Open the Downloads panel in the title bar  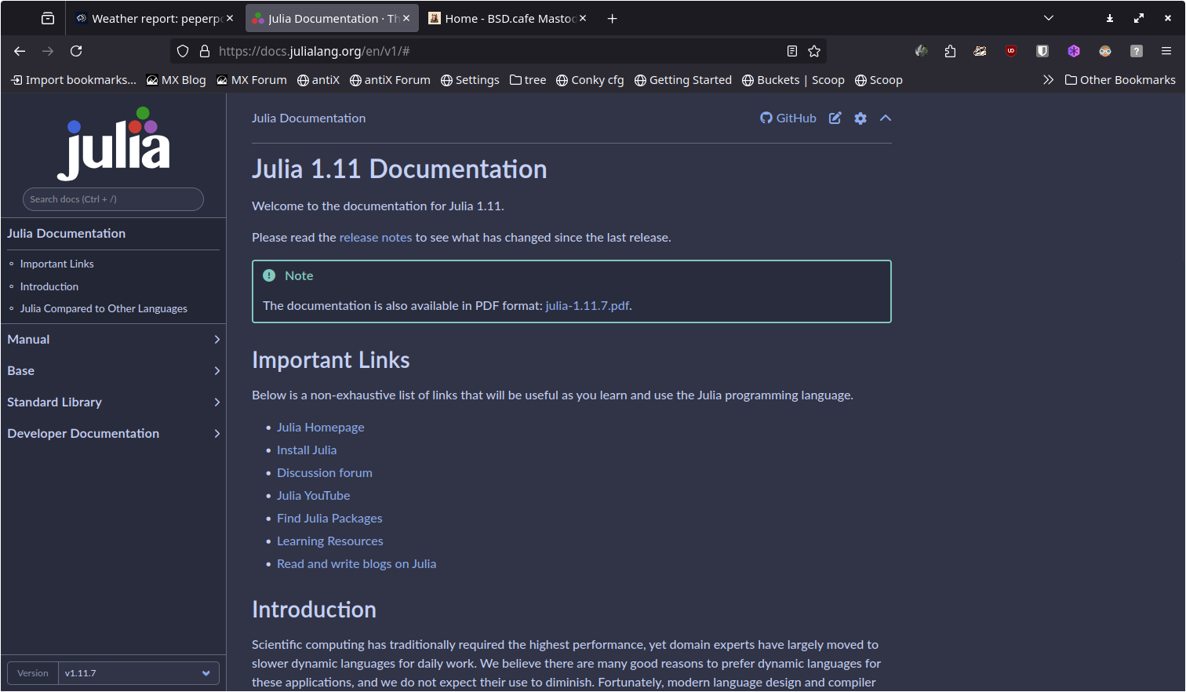click(x=1110, y=18)
